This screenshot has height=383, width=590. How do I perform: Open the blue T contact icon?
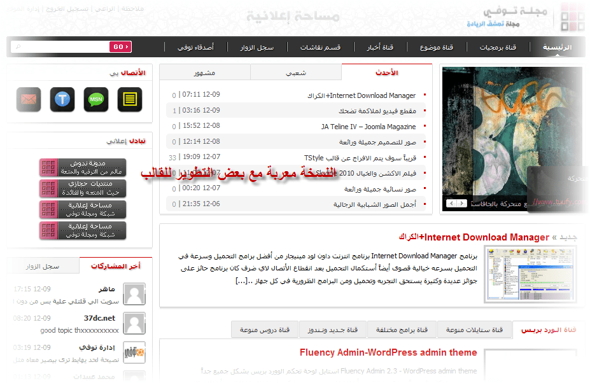[x=62, y=100]
